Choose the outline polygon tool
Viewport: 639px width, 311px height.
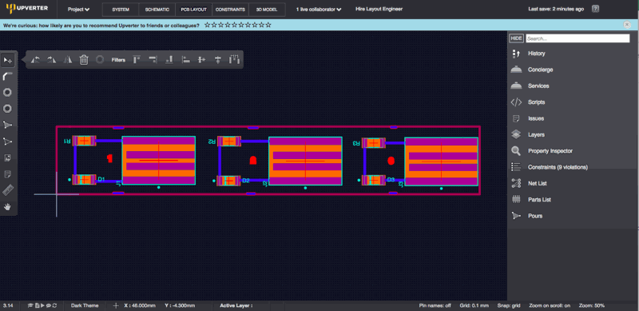pyautogui.click(x=7, y=142)
